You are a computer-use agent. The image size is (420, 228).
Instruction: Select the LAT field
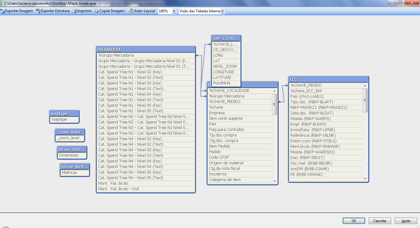pyautogui.click(x=226, y=61)
